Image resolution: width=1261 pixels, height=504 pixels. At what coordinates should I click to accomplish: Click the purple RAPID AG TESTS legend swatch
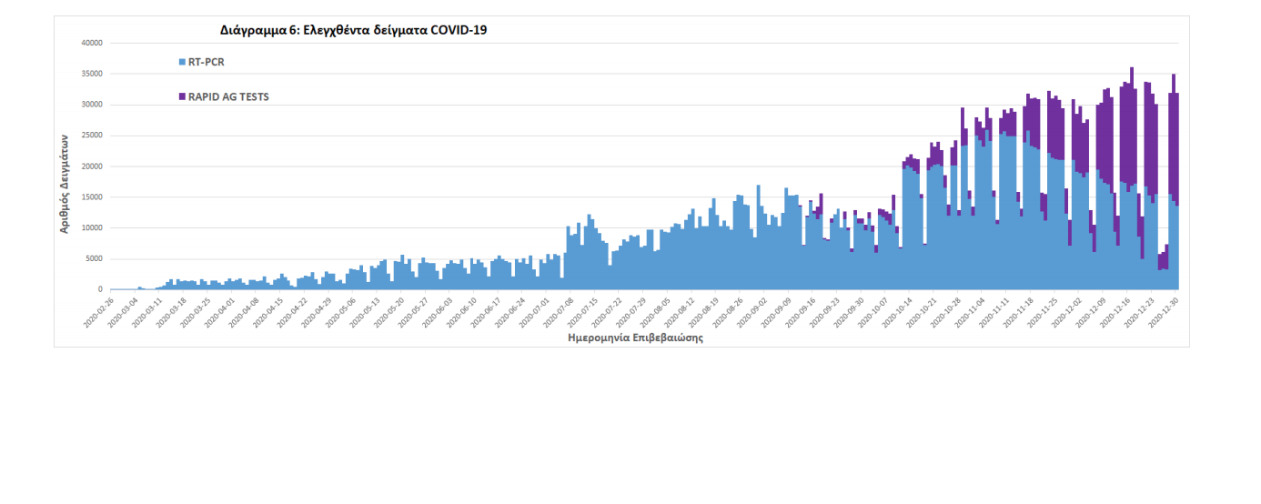pyautogui.click(x=183, y=96)
